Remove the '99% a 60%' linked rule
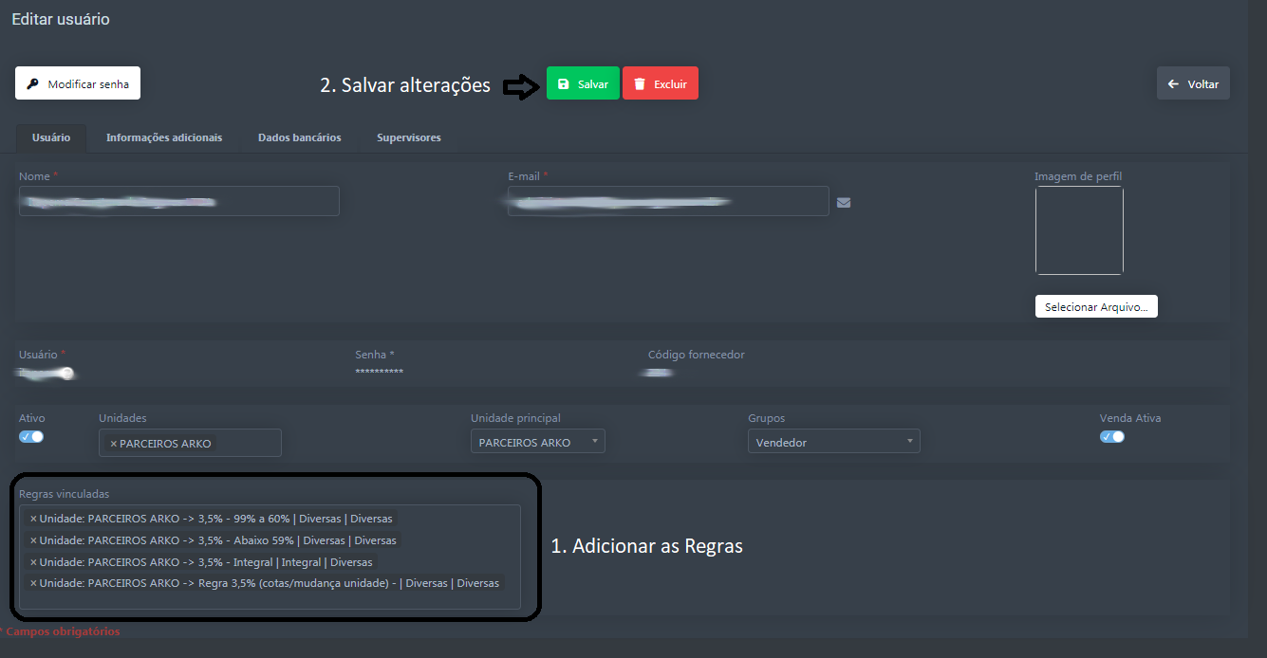1267x658 pixels. [x=33, y=519]
